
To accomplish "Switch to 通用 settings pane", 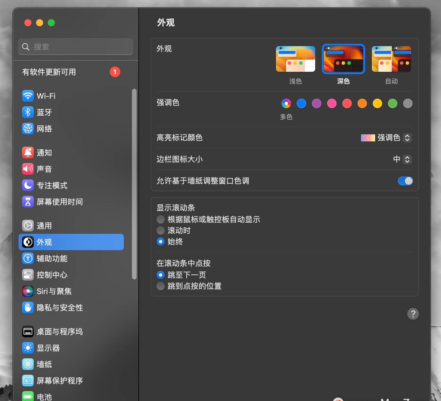I will [x=44, y=226].
